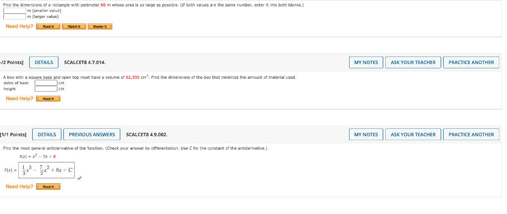Open Read It for rectangle problem
This screenshot has height=214, width=507.
48,27
